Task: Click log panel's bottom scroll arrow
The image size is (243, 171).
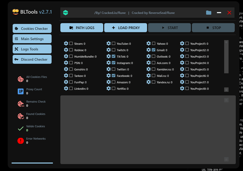Action: point(226,159)
